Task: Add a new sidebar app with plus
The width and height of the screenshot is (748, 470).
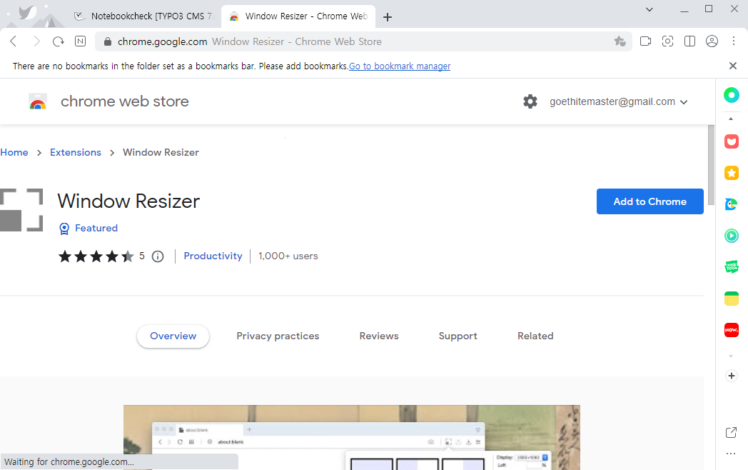Action: click(x=732, y=376)
